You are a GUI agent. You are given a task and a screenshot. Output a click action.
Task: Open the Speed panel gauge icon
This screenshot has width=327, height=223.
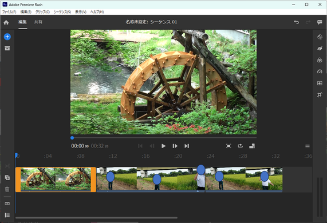pos(320,71)
